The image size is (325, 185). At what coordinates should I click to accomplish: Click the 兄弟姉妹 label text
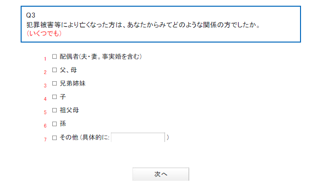click(x=72, y=83)
